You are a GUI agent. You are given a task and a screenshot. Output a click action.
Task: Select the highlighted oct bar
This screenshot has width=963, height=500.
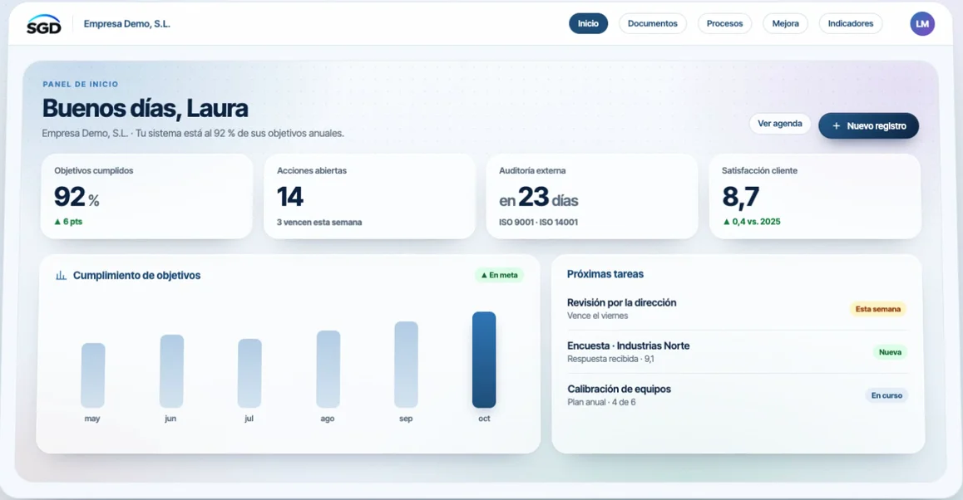484,360
